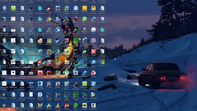Image resolution: width=197 pixels, height=111 pixels.
Task: Open the Active Network monitor shortcut
Action: tap(67, 84)
